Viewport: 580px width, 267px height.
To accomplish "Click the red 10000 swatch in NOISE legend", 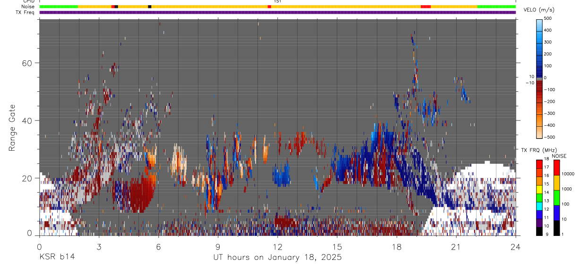I will 556,168.
